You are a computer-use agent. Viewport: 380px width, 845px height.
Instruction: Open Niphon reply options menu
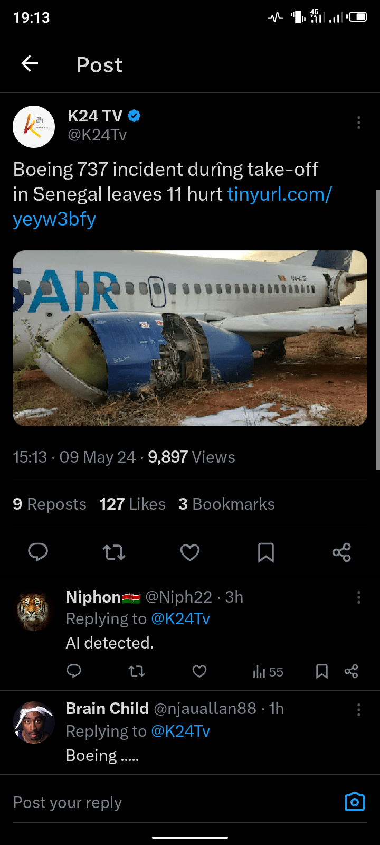pos(359,597)
